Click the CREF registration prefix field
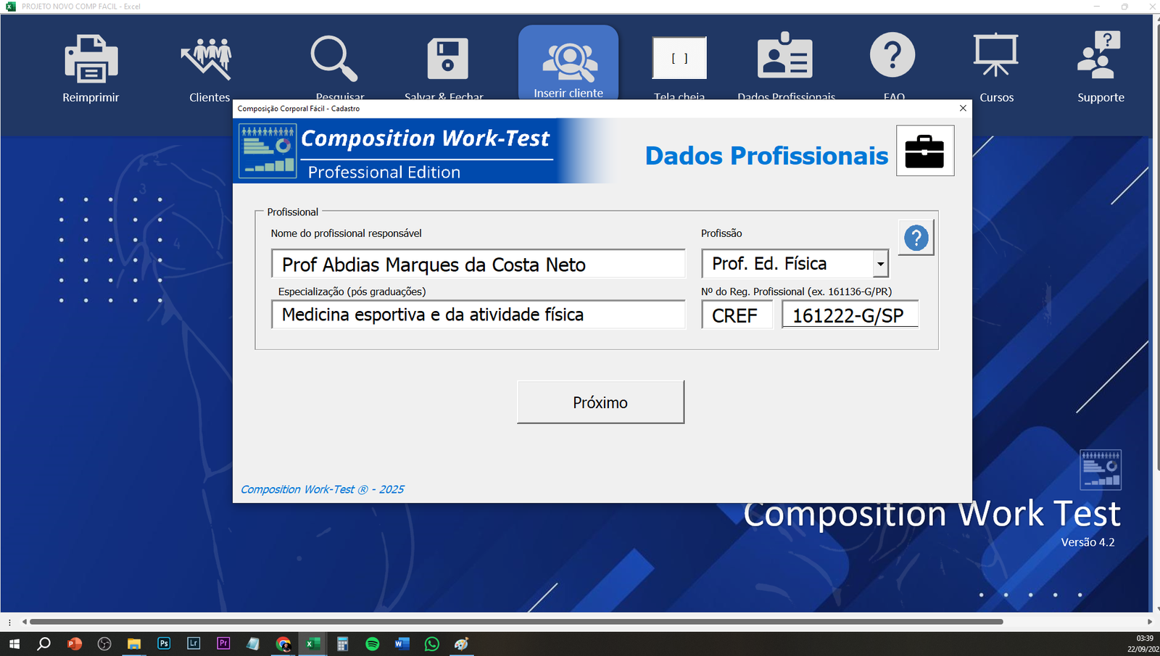This screenshot has height=656, width=1160. 737,315
